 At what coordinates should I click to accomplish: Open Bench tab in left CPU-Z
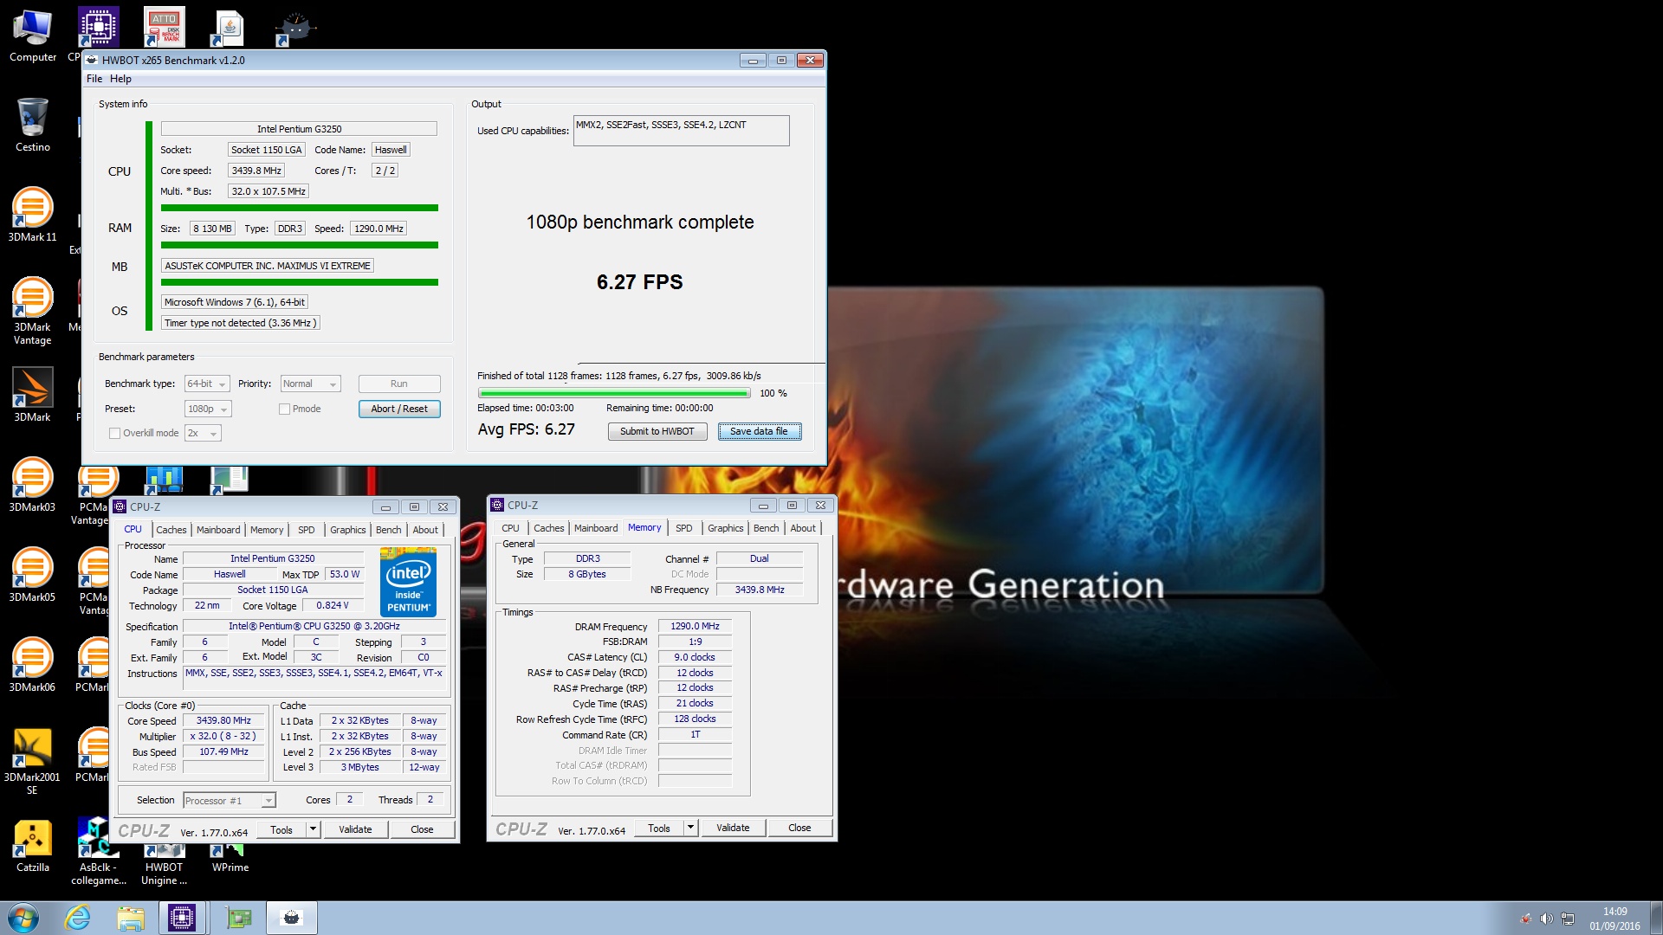388,530
